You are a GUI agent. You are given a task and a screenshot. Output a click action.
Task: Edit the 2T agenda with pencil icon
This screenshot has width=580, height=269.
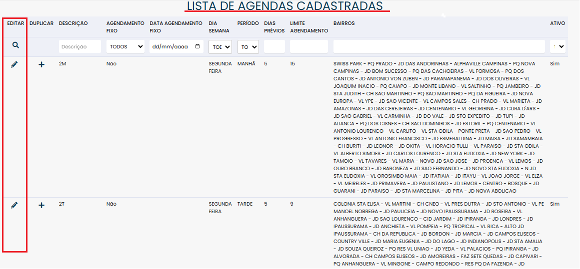(14, 205)
